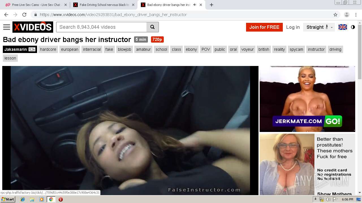
Task: Toggle the dark/light contrast mode icon
Action: click(353, 27)
